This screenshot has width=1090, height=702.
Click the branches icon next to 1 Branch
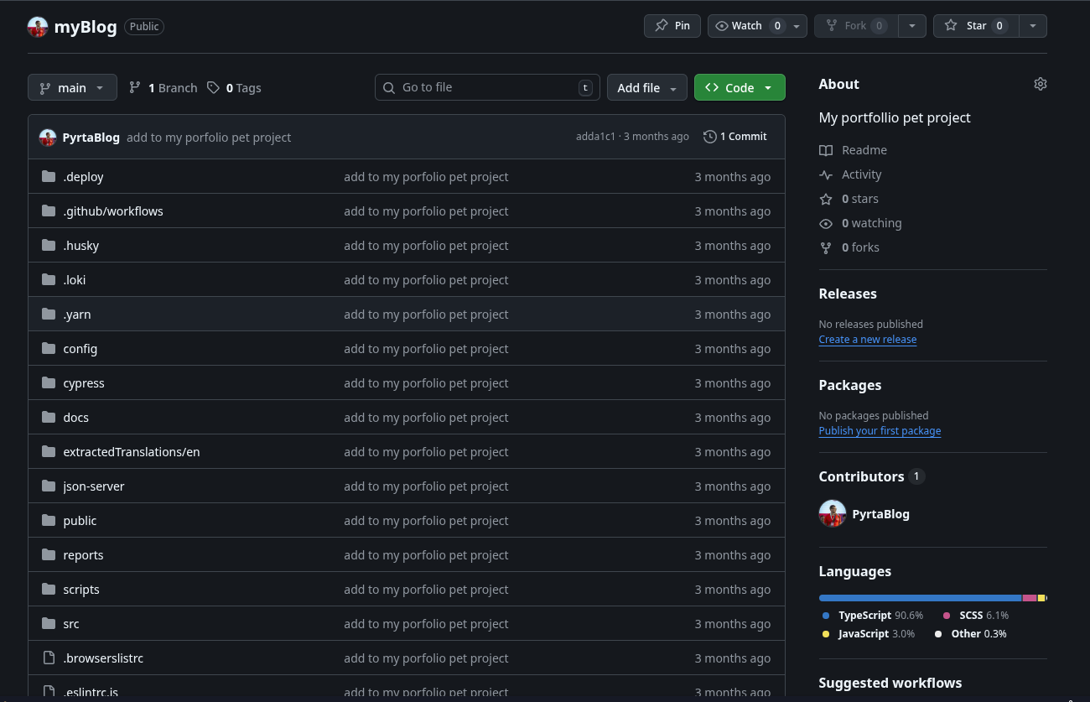135,87
